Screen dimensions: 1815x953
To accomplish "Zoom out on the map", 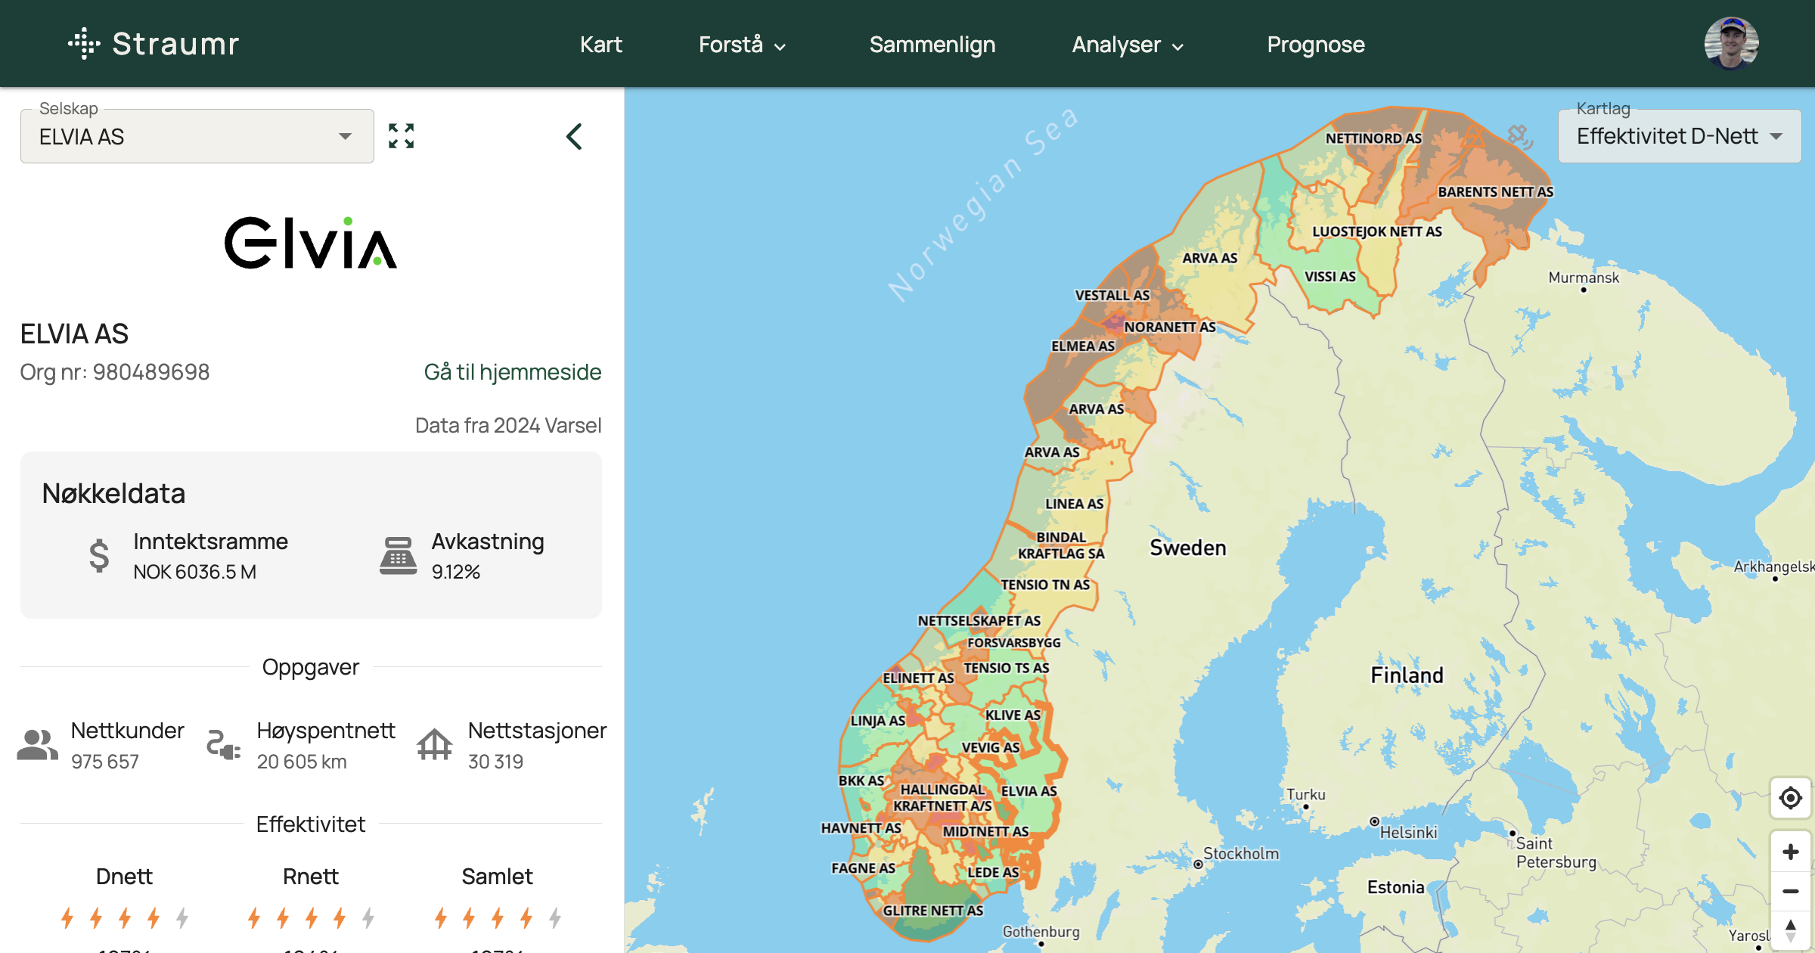I will [x=1790, y=891].
